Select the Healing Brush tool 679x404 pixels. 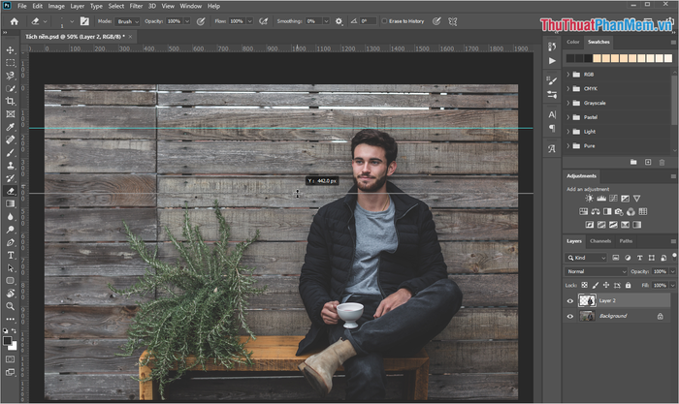[11, 140]
